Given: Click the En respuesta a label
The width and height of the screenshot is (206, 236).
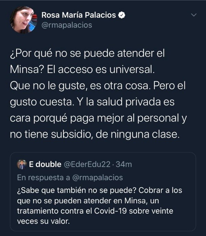Looking at the screenshot, I should click(x=44, y=178).
